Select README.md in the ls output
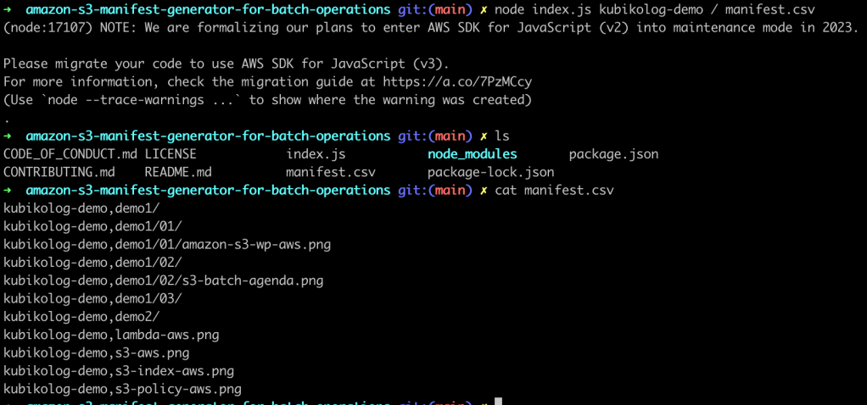Image resolution: width=867 pixels, height=405 pixels. coord(177,172)
